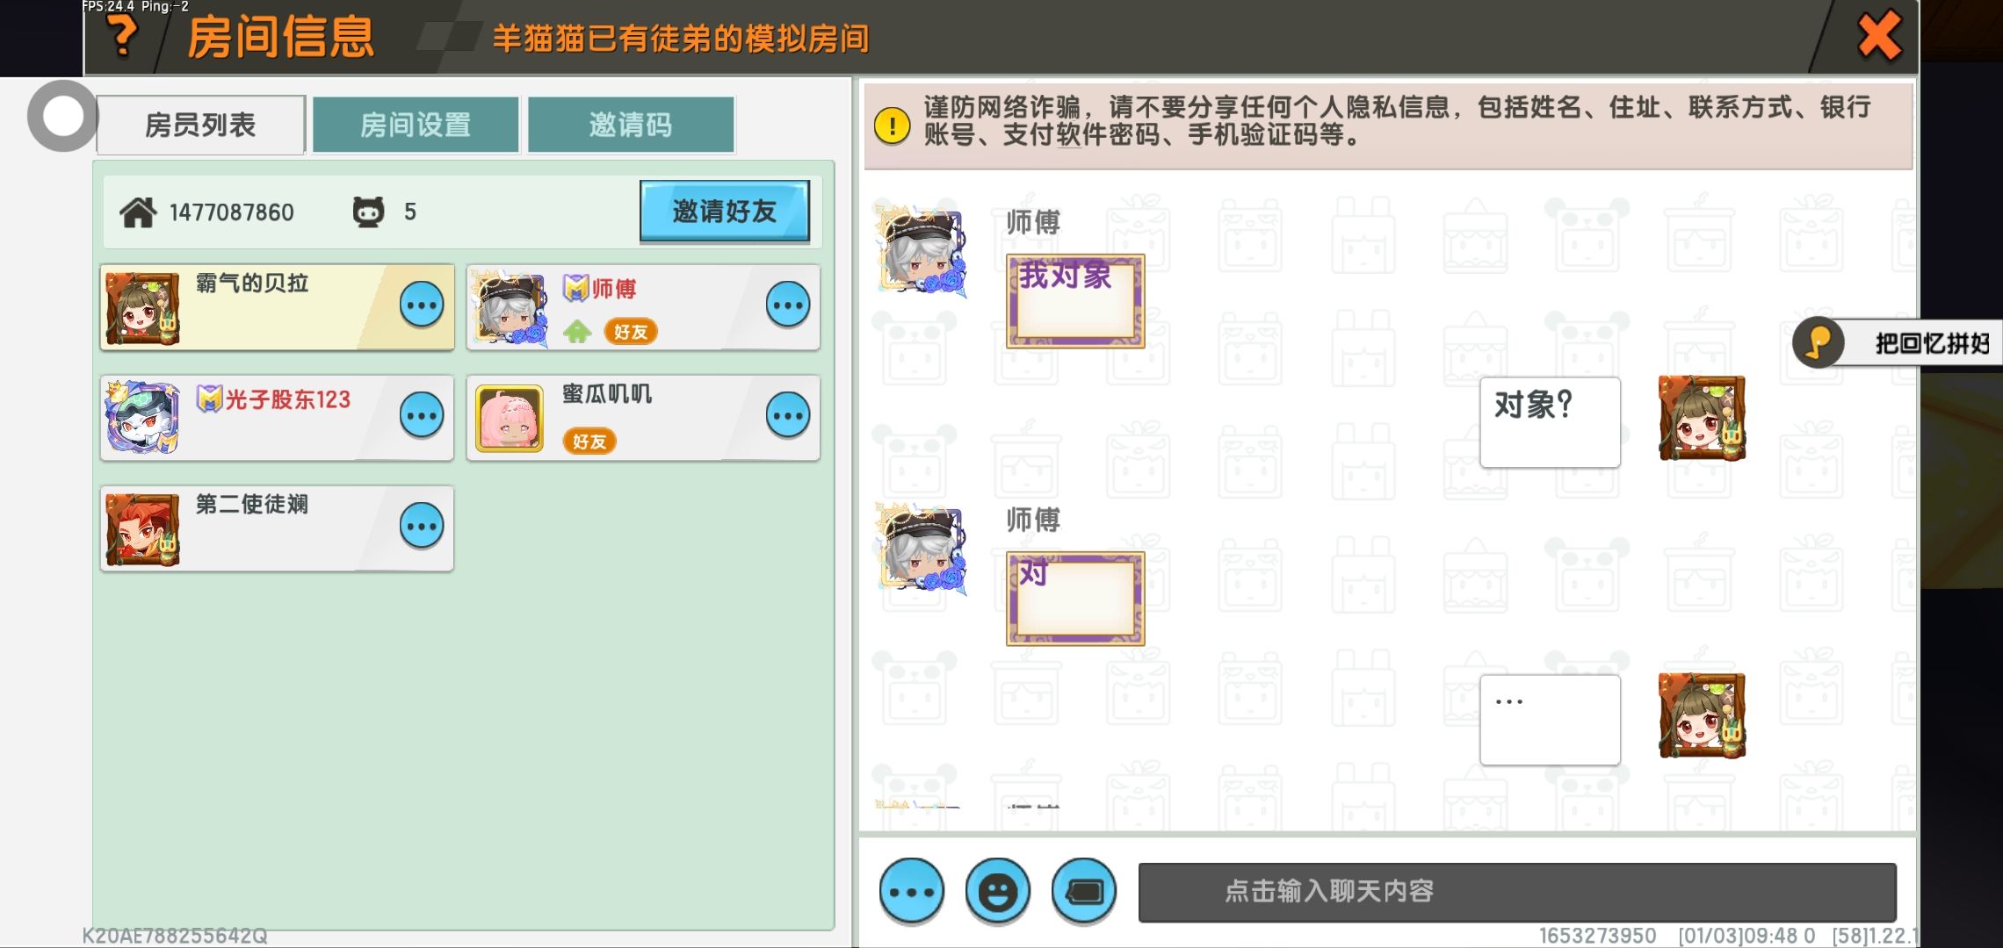The height and width of the screenshot is (948, 2003).
Task: Click 师傅's avatar in first chat message
Action: coord(922,251)
